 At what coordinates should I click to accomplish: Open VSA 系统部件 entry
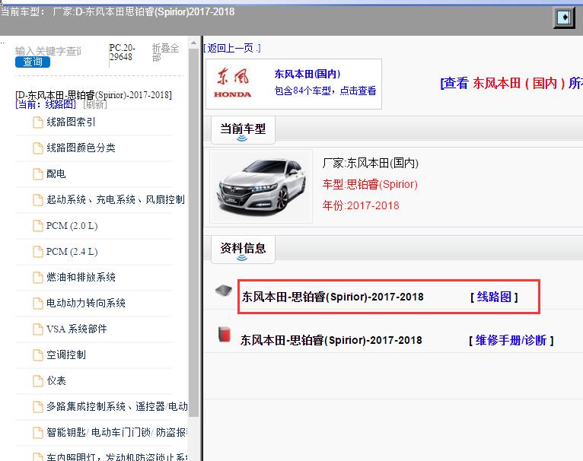coord(77,329)
